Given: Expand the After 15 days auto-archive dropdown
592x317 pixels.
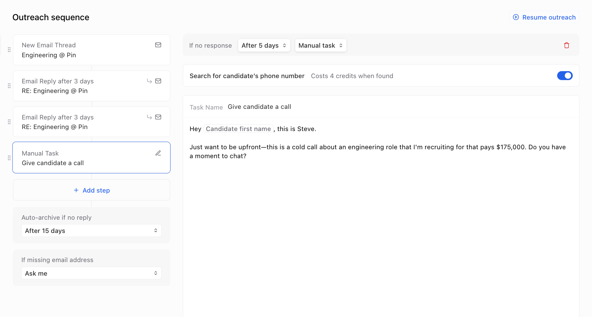Looking at the screenshot, I should pos(91,231).
